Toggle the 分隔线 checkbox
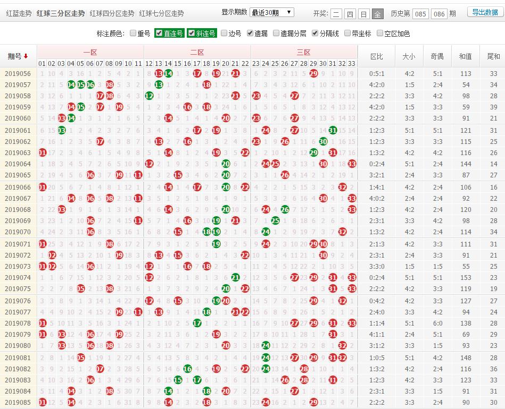This screenshot has height=409, width=505. point(315,33)
